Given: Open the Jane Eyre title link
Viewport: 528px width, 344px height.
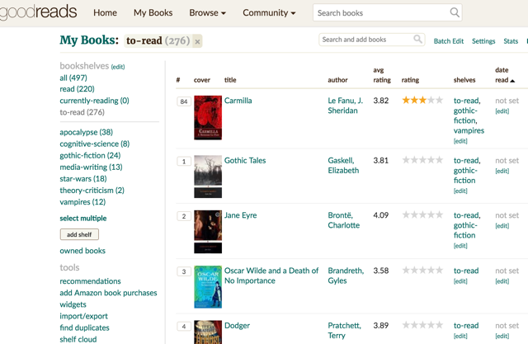Looking at the screenshot, I should point(240,215).
